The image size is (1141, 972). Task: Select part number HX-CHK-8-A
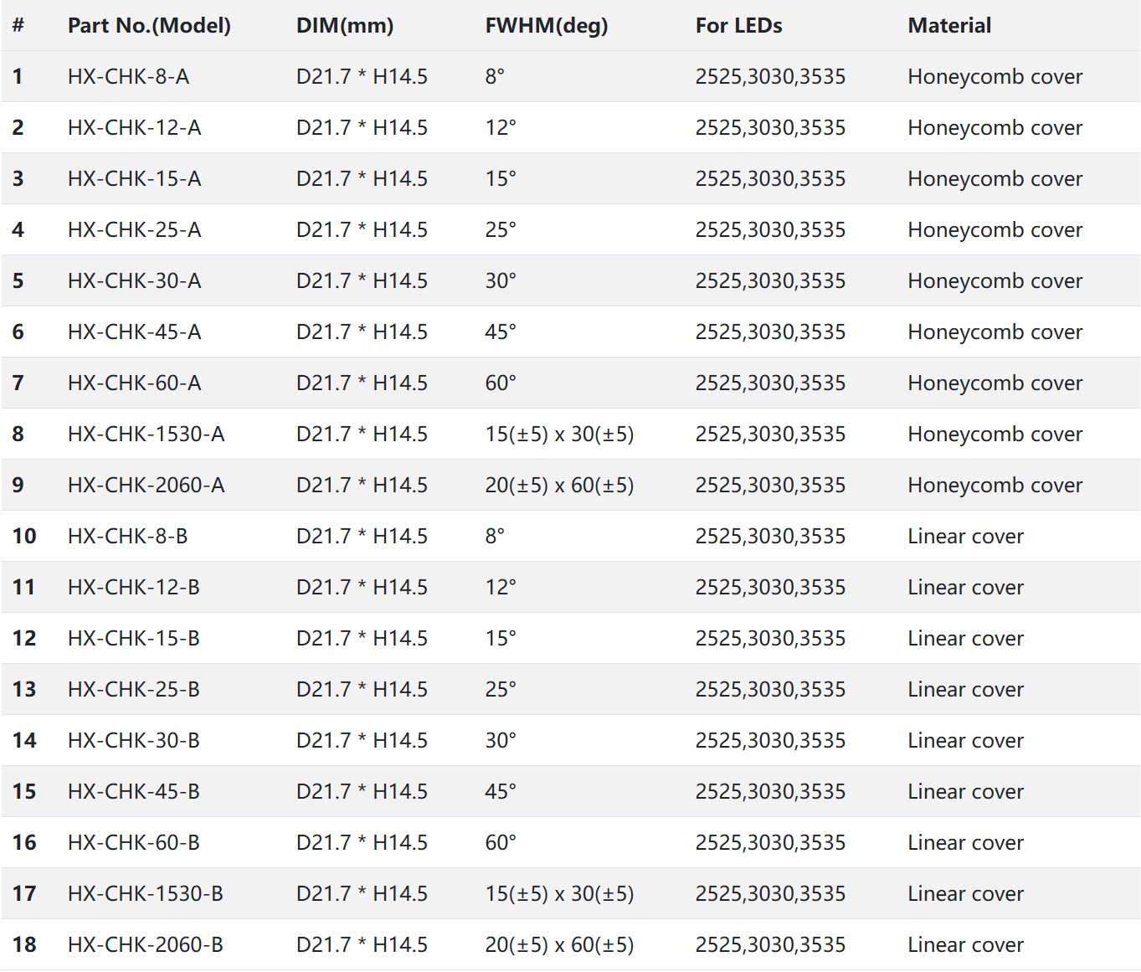coord(128,77)
